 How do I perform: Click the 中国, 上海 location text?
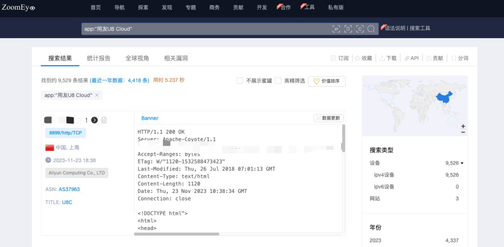pos(68,147)
